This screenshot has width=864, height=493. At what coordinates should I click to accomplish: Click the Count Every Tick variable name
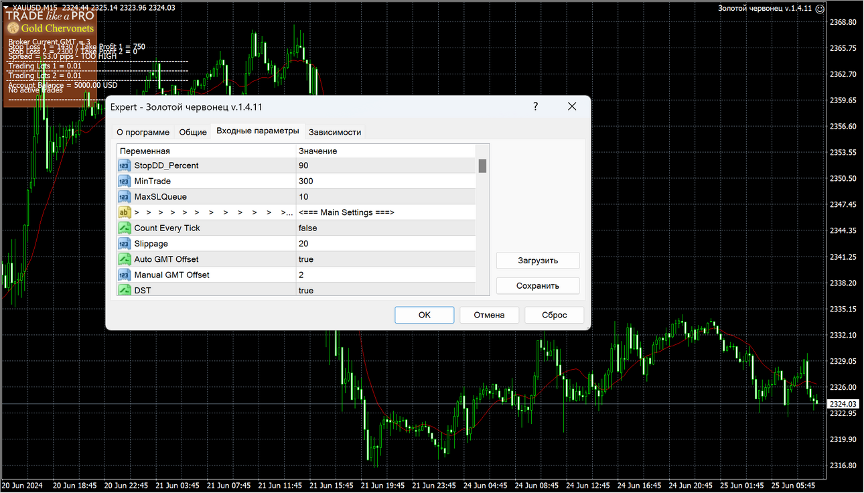click(x=167, y=228)
